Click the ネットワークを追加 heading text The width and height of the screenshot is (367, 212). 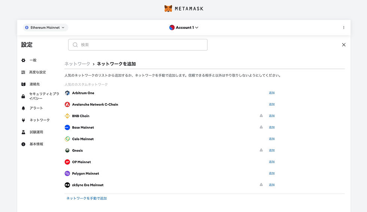[x=116, y=64]
